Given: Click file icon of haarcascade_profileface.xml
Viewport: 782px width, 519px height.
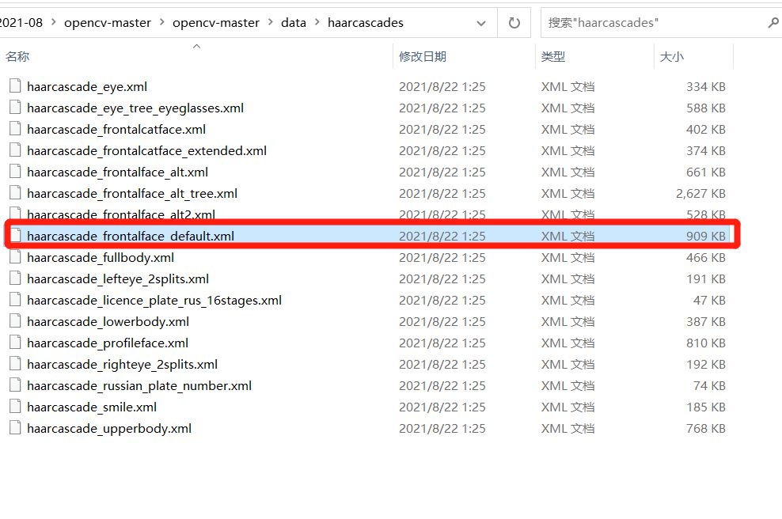Looking at the screenshot, I should [16, 343].
